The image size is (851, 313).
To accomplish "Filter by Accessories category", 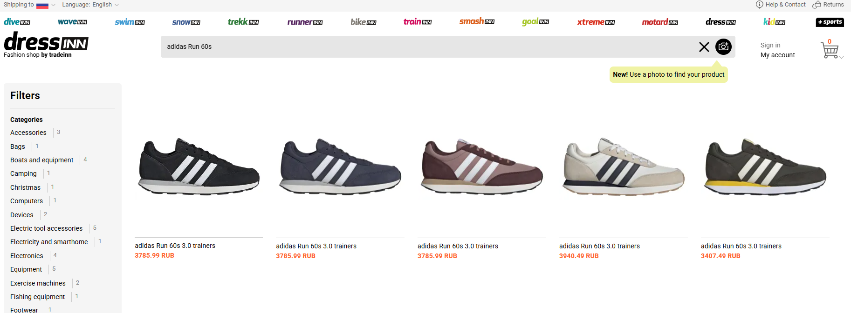I will (28, 133).
